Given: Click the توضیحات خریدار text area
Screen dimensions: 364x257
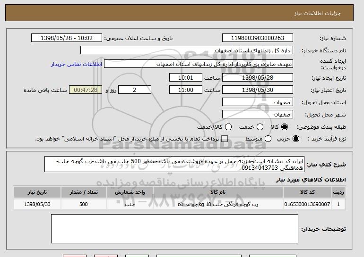Looking at the screenshot, I should 174,229.
